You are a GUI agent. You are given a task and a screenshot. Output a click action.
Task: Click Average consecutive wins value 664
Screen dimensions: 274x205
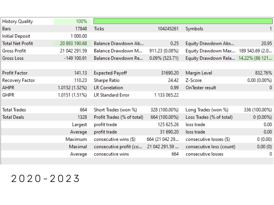175,154
